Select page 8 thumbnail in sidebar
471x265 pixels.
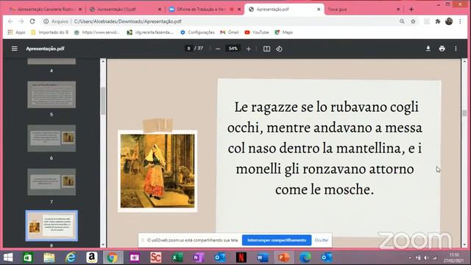click(52, 226)
